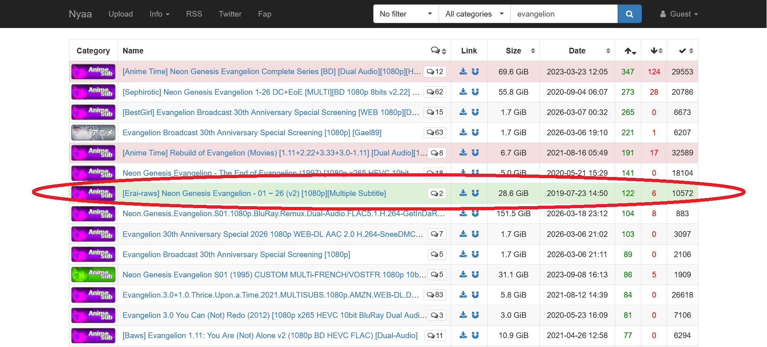The height and width of the screenshot is (347, 767).
Task: Open Neon.Genesis.Evangelion.S01 BluRay Remux torrent page
Action: pos(284,213)
